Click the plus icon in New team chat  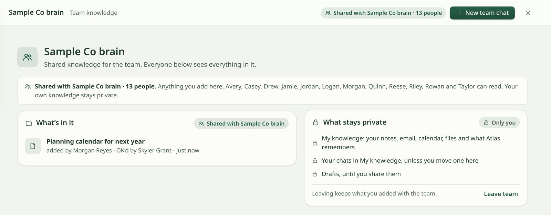[459, 13]
